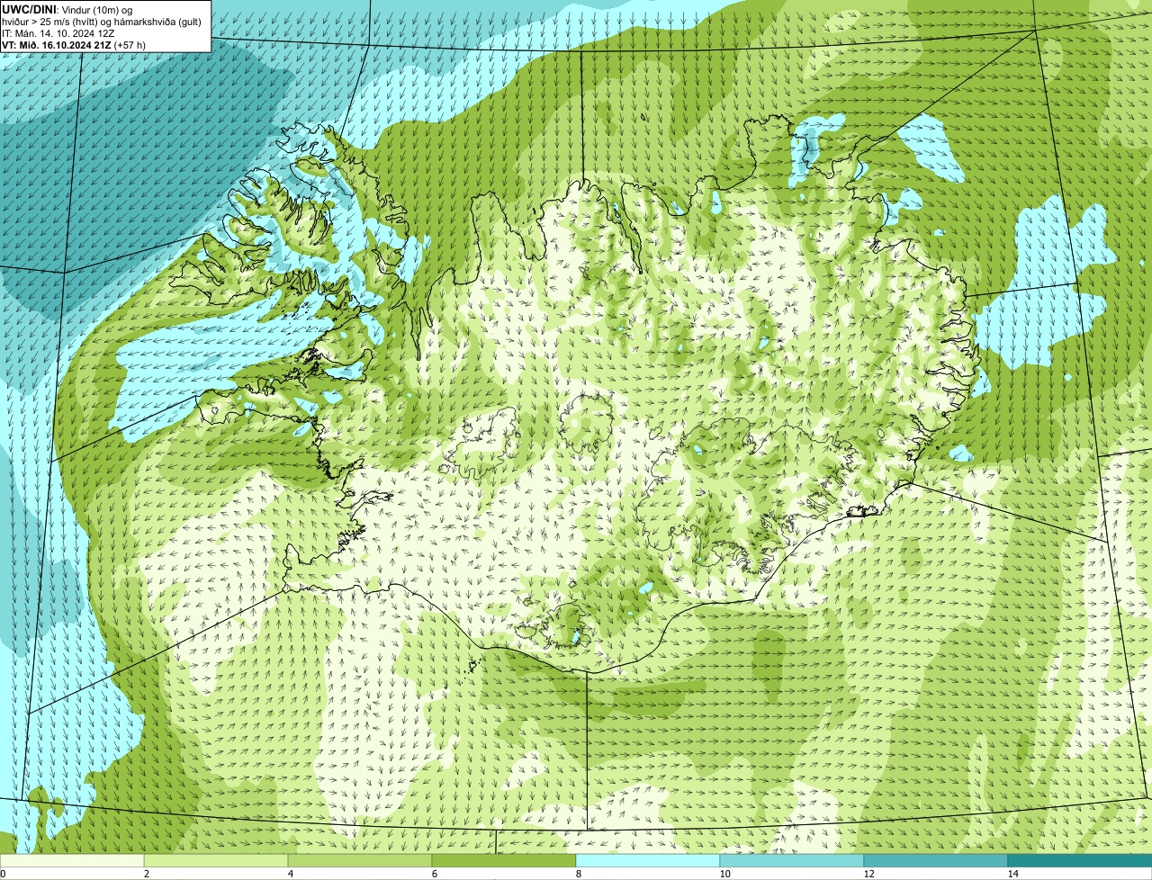The width and height of the screenshot is (1152, 880).
Task: Click the scale label '6' below color bar
Action: click(x=434, y=874)
